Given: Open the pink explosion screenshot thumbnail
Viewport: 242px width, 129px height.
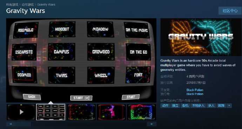Looking at the screenshot, I should tap(111, 112).
